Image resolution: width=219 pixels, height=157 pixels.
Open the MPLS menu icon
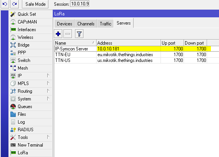click(x=13, y=84)
